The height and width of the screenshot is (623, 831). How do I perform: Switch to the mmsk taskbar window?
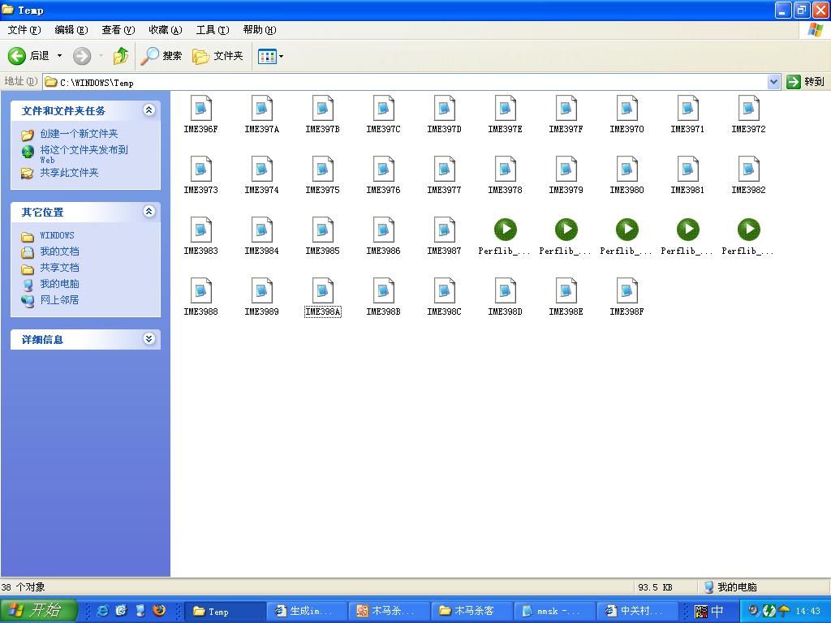coord(553,612)
